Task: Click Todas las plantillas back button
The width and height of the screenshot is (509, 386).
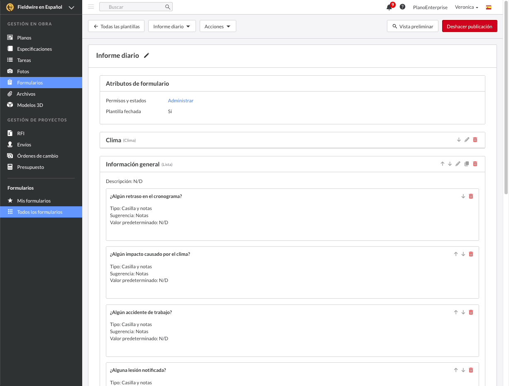Action: [117, 26]
